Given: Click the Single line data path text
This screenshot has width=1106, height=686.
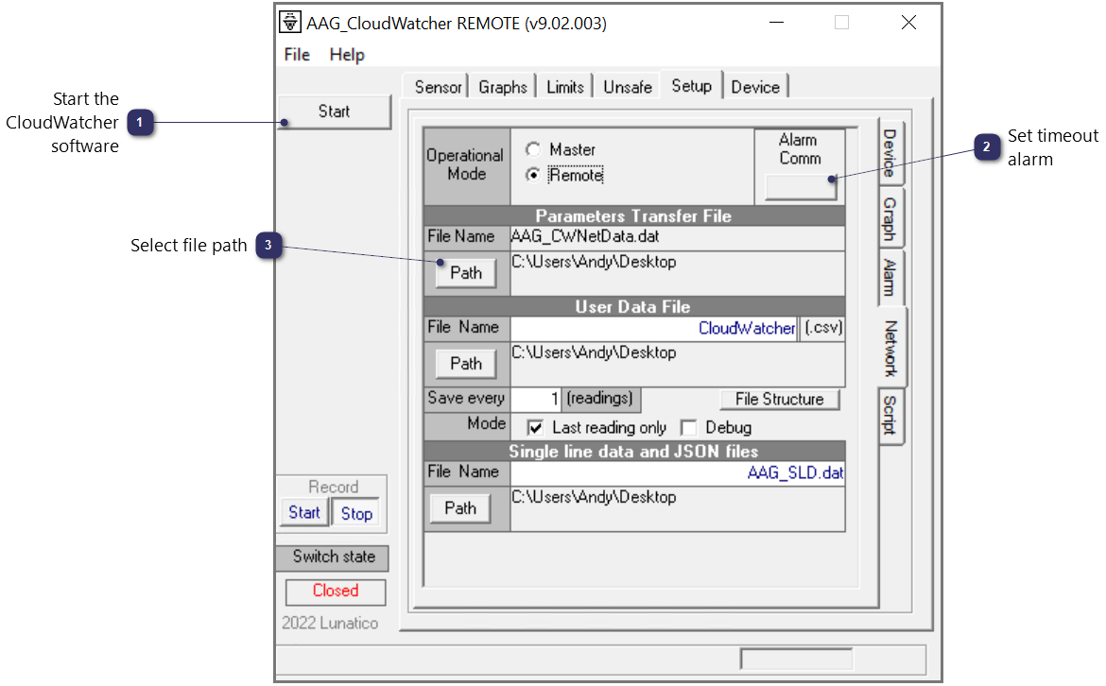Looking at the screenshot, I should pyautogui.click(x=594, y=497).
